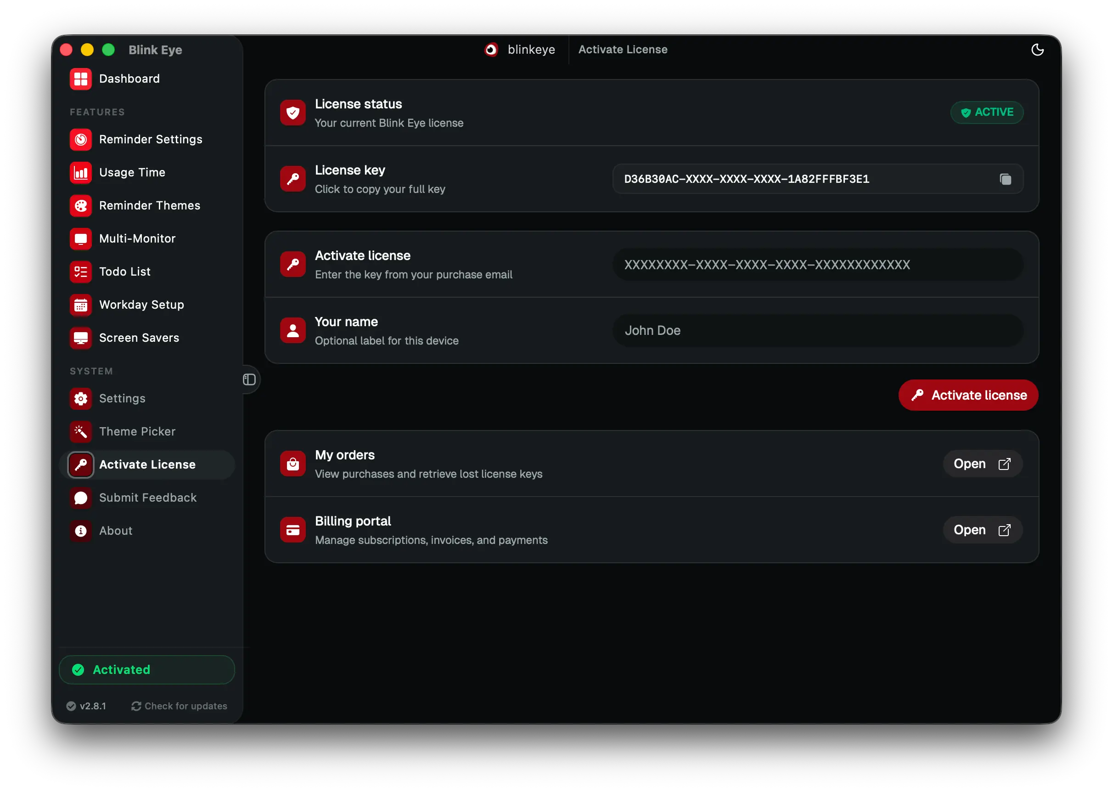The width and height of the screenshot is (1113, 792).
Task: Click the masked license key D36B30AC text
Action: click(x=747, y=180)
